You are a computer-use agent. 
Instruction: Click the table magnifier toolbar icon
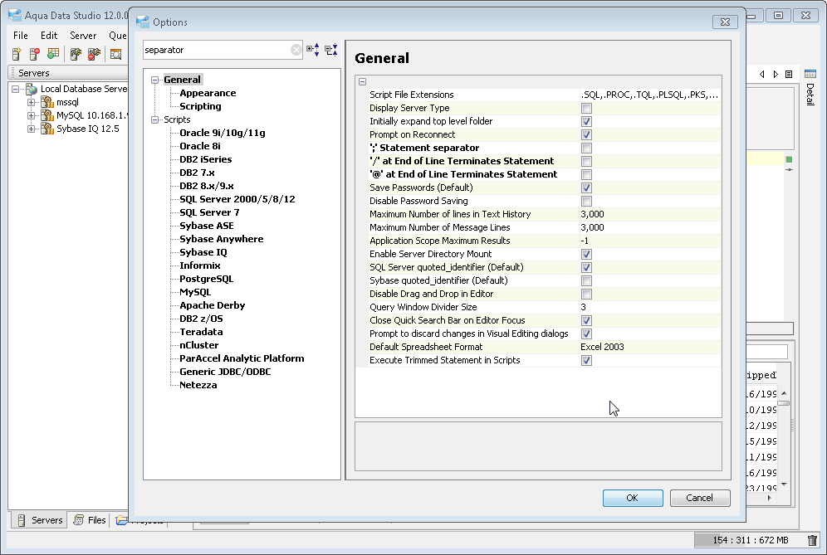click(x=115, y=54)
